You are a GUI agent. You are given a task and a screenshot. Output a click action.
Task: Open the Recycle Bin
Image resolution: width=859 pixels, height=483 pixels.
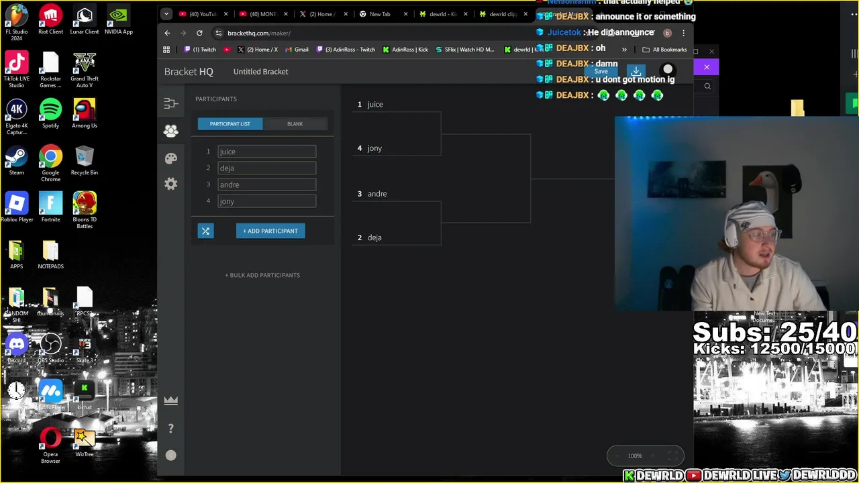(85, 160)
